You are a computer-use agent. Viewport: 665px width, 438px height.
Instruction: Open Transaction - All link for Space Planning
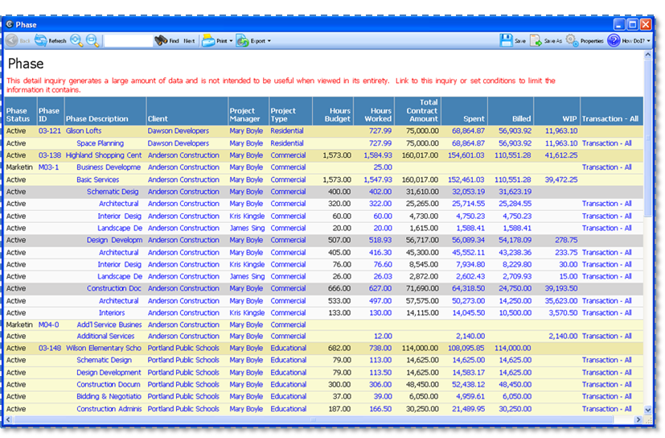[606, 143]
